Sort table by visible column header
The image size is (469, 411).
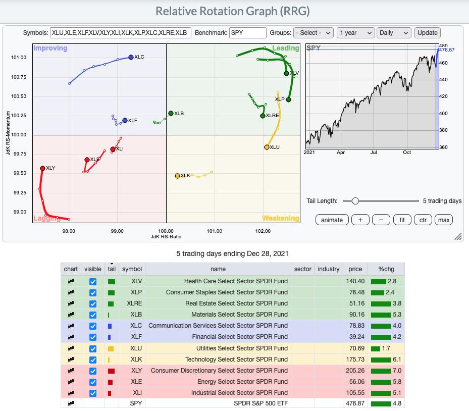[x=93, y=269]
